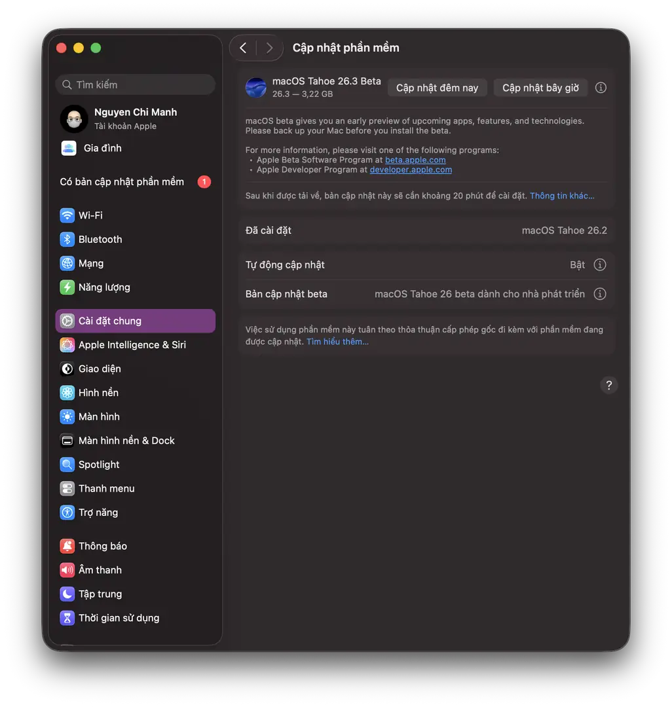Viewport: 672px width, 707px height.
Task: Click the Gia đình label
Action: coord(102,148)
